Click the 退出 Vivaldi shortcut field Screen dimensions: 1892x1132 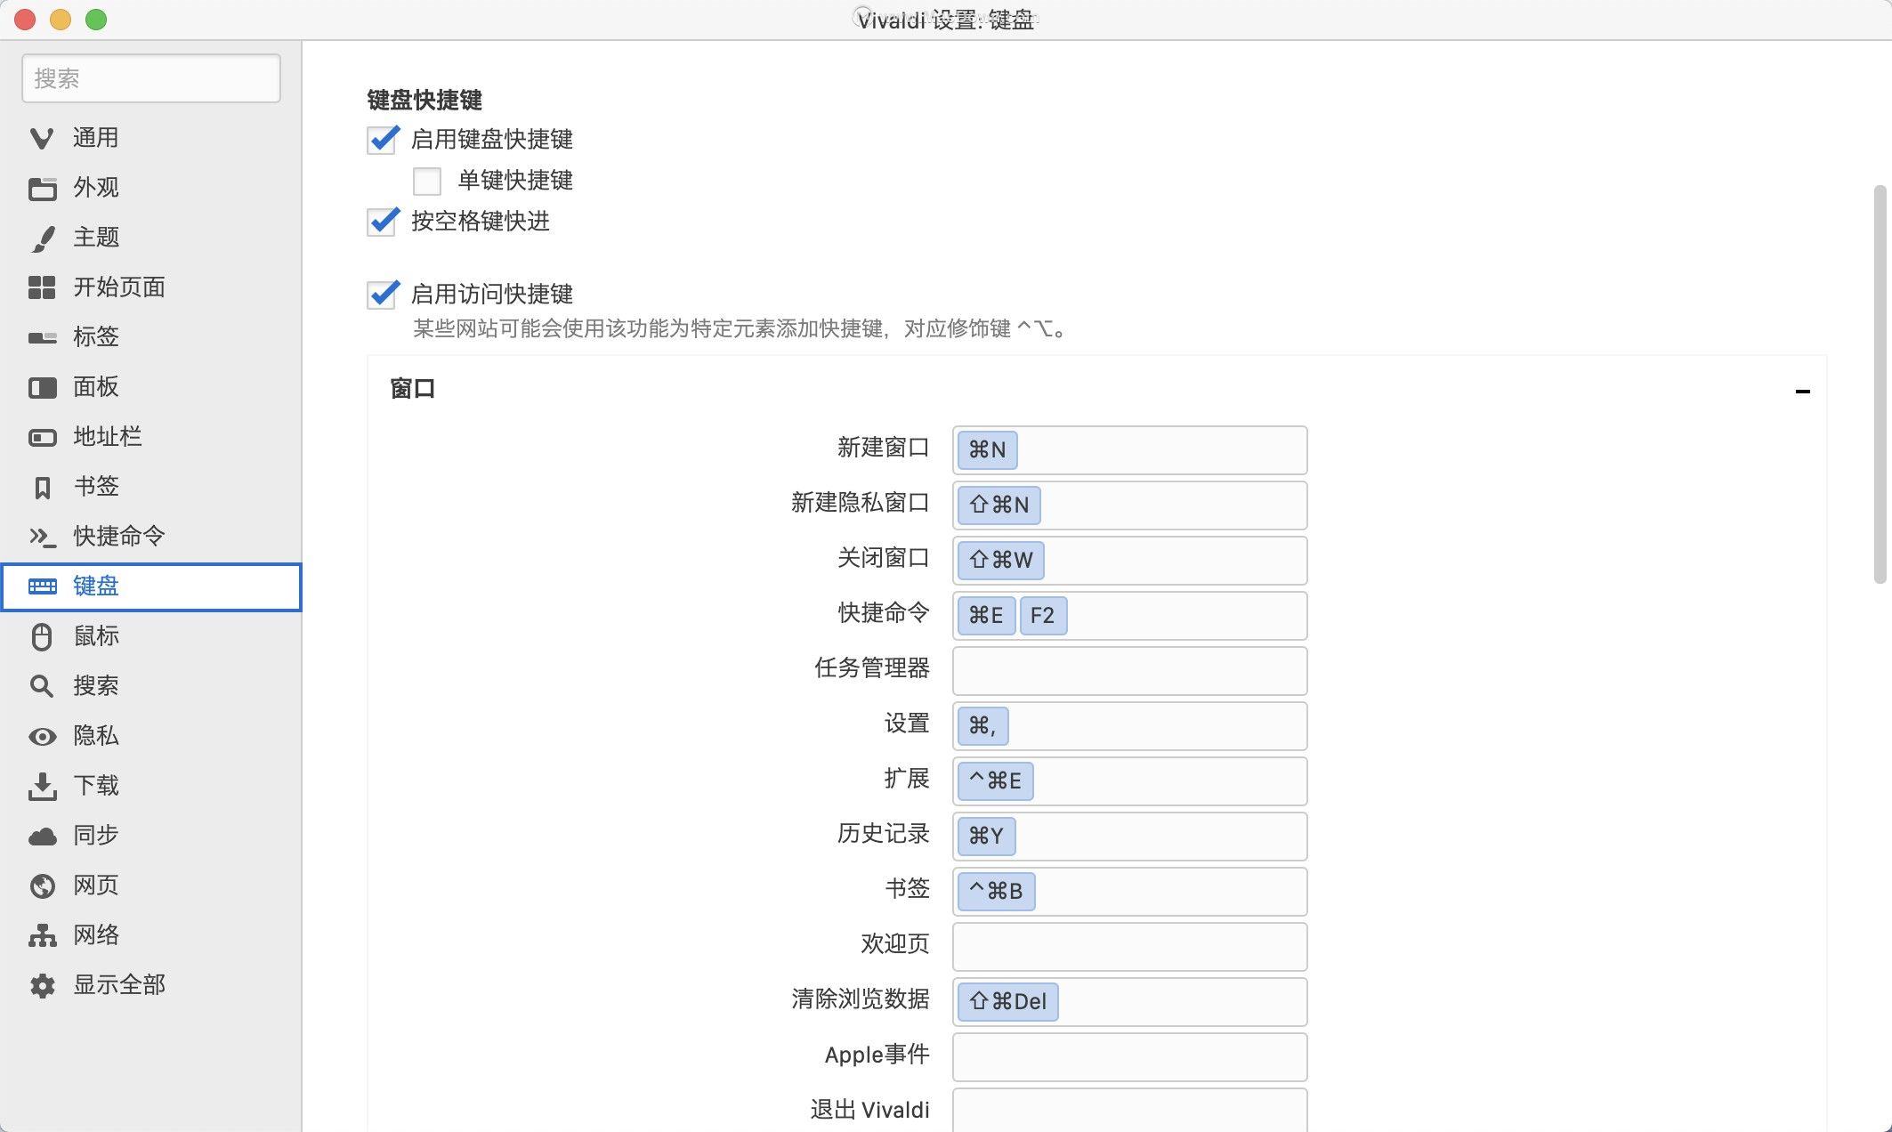(1129, 1110)
